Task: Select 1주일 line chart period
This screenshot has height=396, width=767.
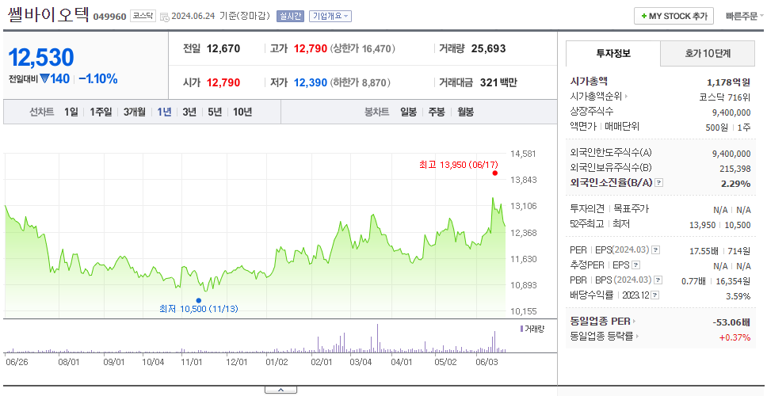Action: [x=101, y=112]
